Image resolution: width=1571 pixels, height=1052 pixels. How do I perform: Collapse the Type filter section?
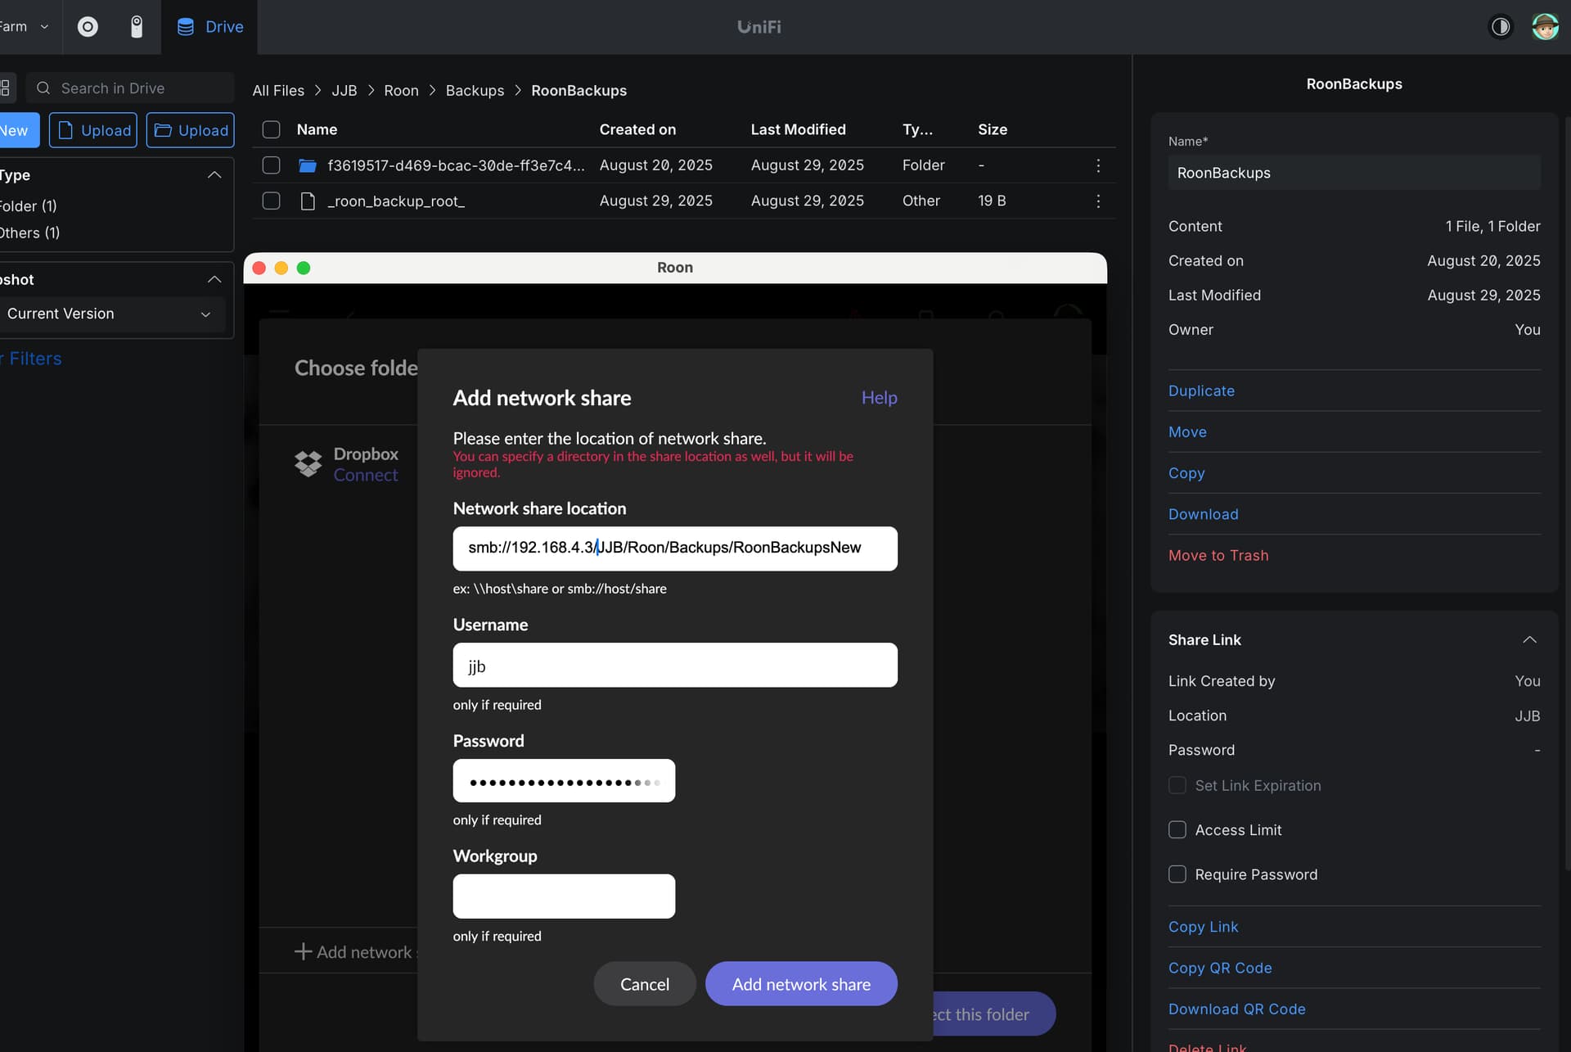[214, 175]
